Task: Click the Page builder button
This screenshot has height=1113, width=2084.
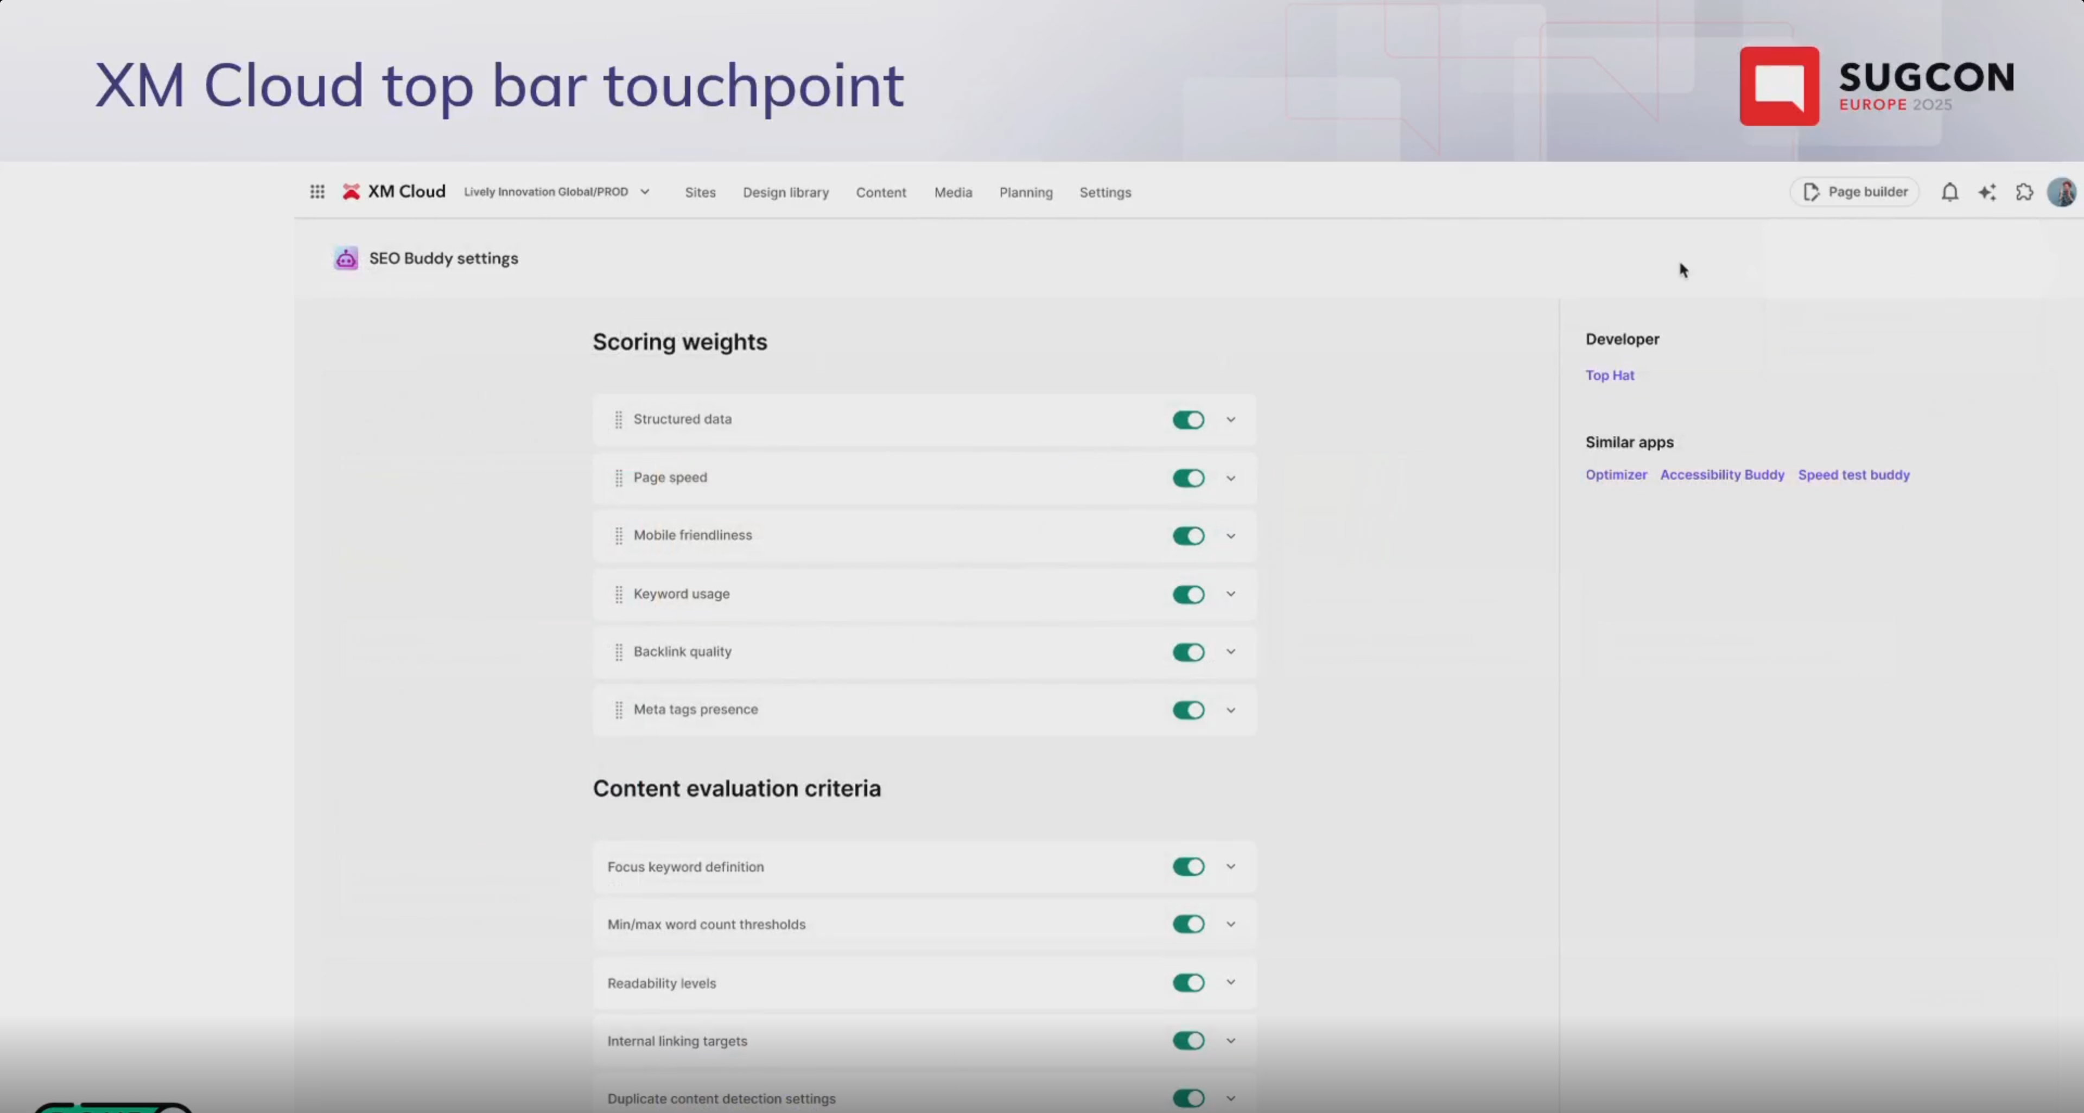Action: click(1855, 193)
